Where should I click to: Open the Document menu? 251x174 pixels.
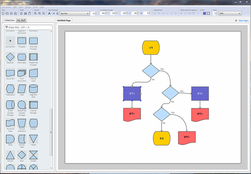click(6, 7)
